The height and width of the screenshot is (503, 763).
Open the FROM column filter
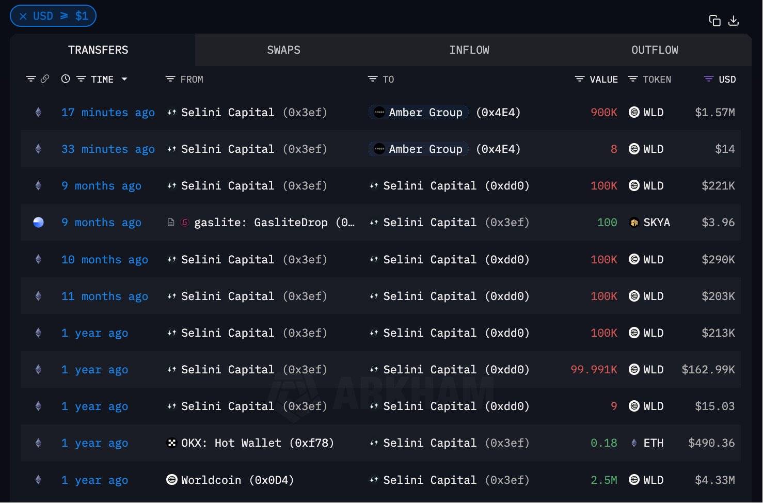[x=170, y=79]
